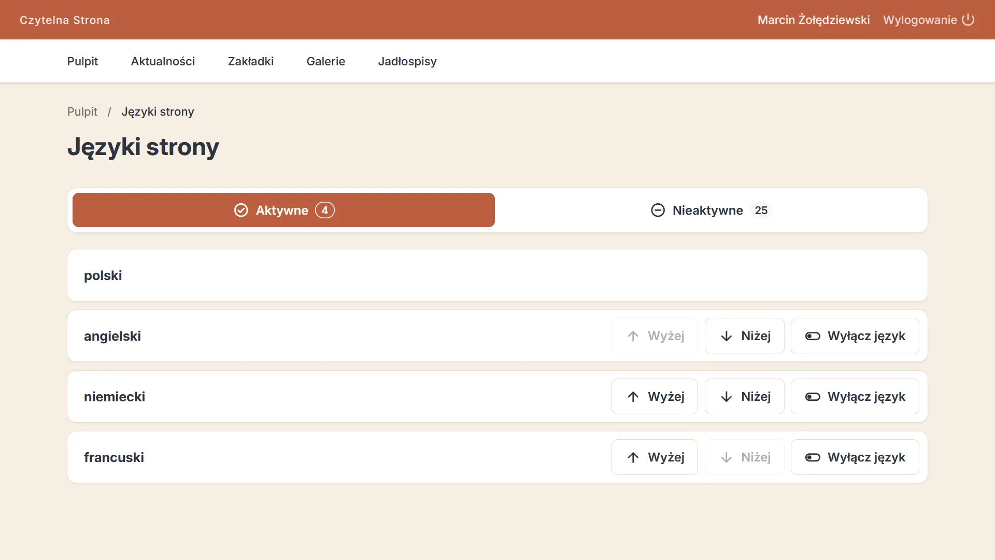Image resolution: width=995 pixels, height=560 pixels.
Task: Open Pulpit in the main menu
Action: [x=82, y=61]
